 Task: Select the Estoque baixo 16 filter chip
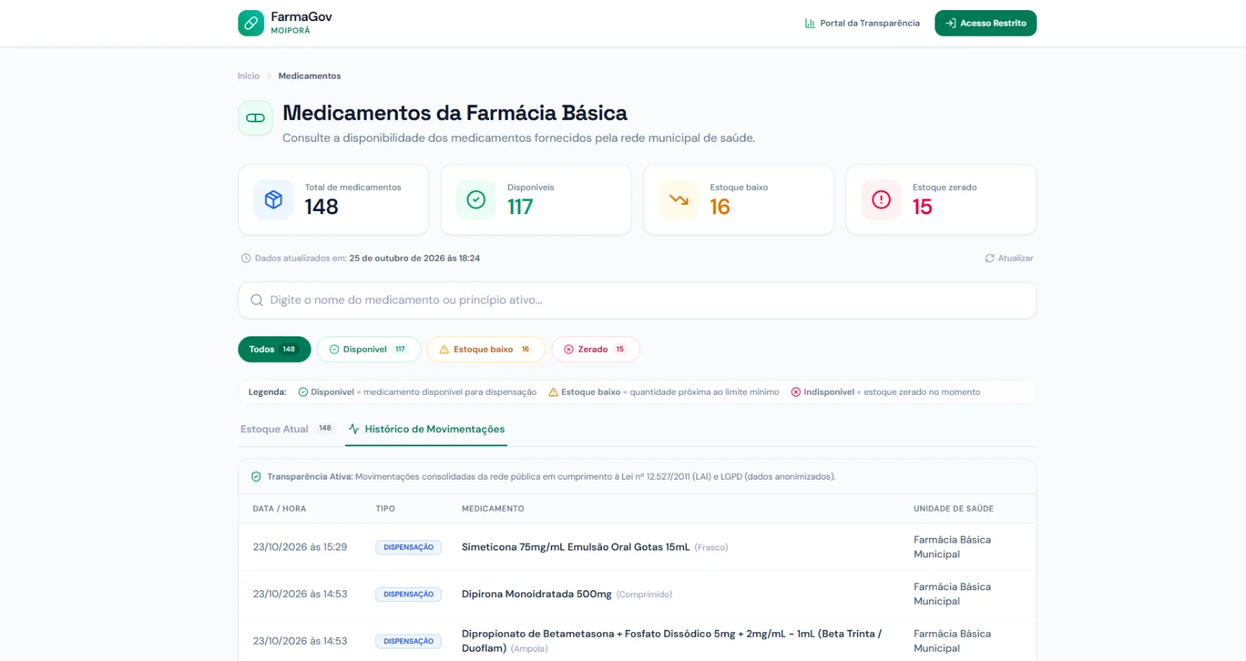coord(485,350)
